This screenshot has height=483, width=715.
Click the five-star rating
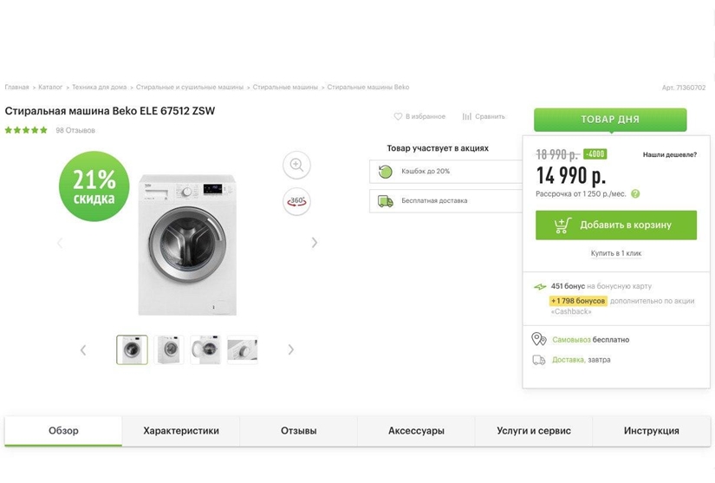click(x=26, y=130)
